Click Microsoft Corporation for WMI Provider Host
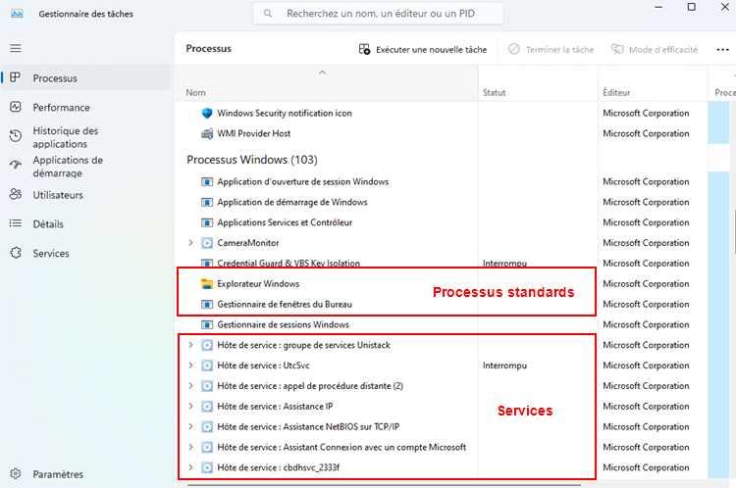This screenshot has height=488, width=736. pyautogui.click(x=646, y=133)
